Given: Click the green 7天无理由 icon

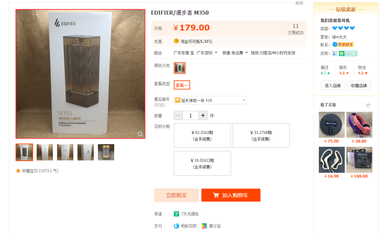Looking at the screenshot, I should [x=176, y=214].
